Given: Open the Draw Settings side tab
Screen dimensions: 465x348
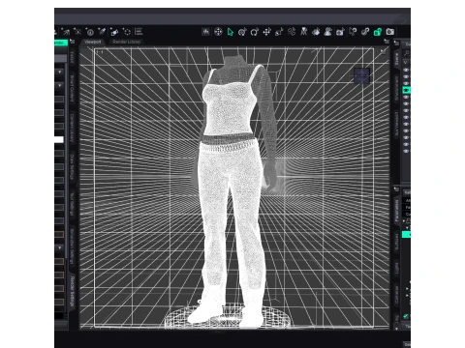Looking at the screenshot, I should point(72,166).
